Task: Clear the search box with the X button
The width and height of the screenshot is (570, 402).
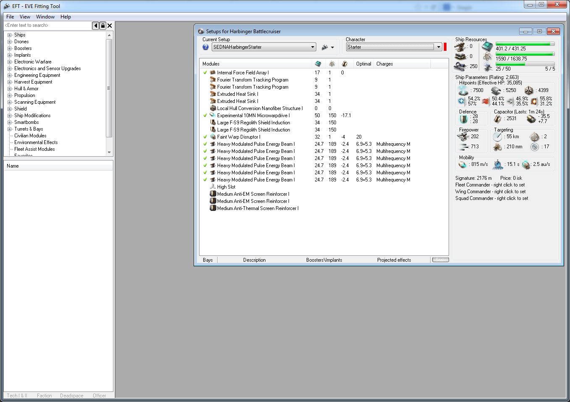Action: point(110,26)
